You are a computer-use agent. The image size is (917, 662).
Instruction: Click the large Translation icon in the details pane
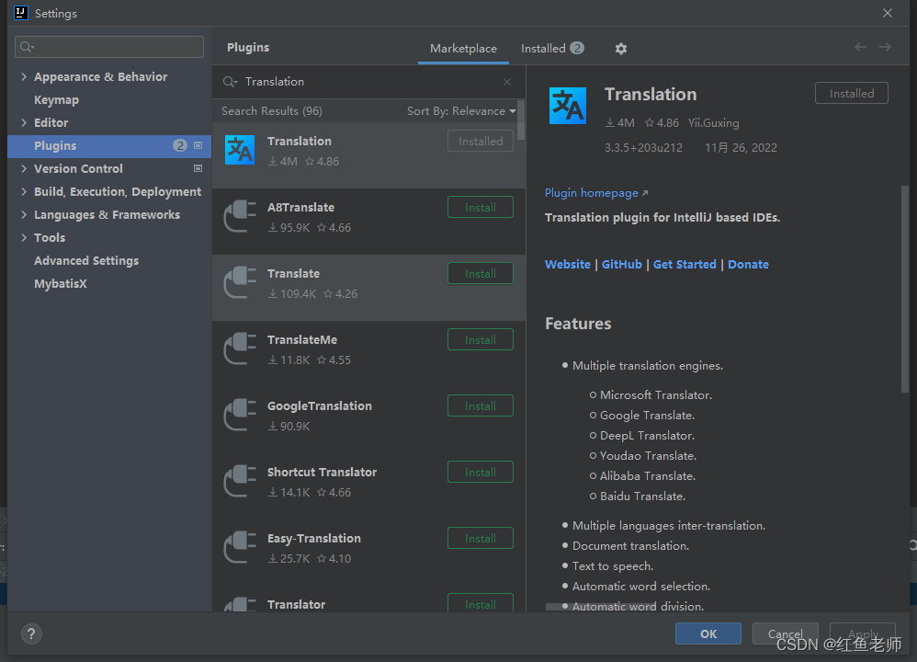[x=567, y=106]
